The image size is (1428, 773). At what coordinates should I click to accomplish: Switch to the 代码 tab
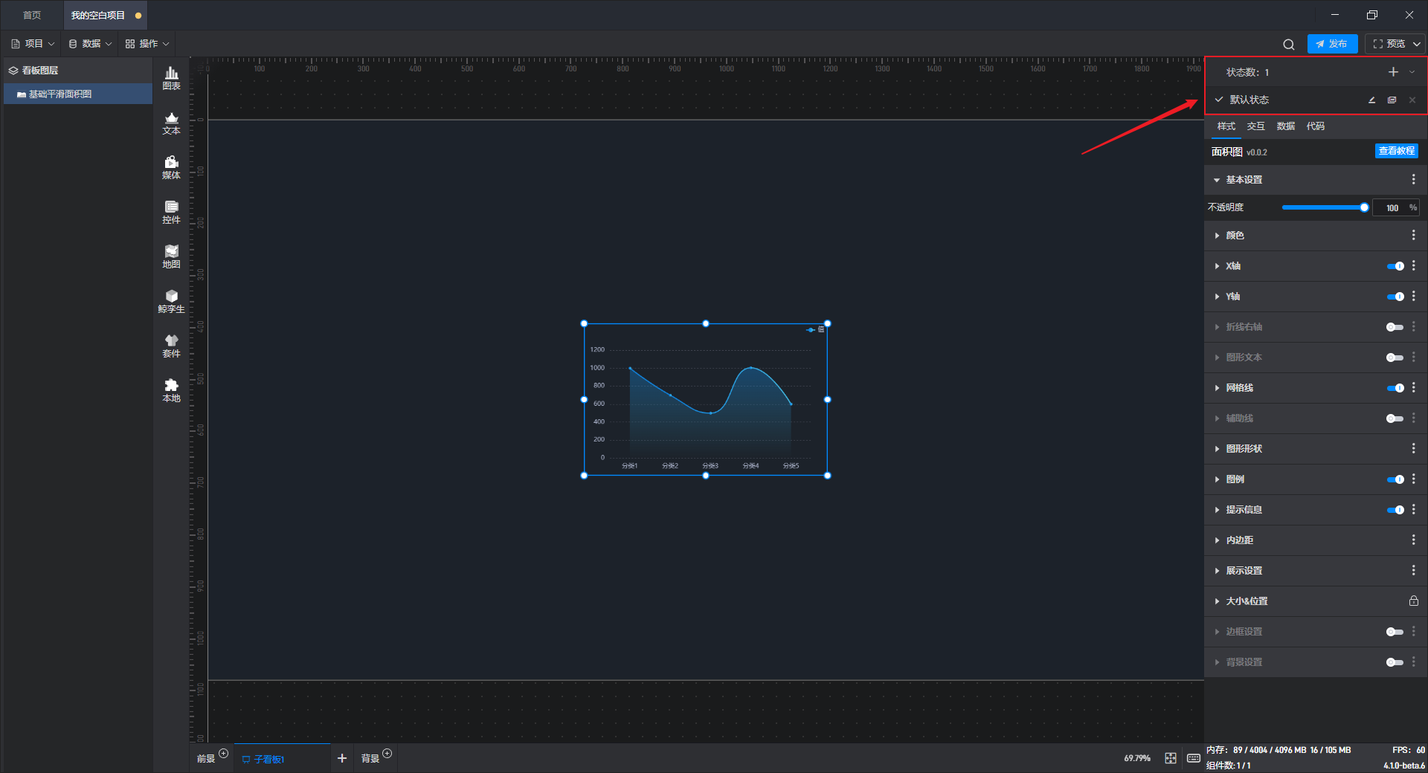pyautogui.click(x=1315, y=126)
